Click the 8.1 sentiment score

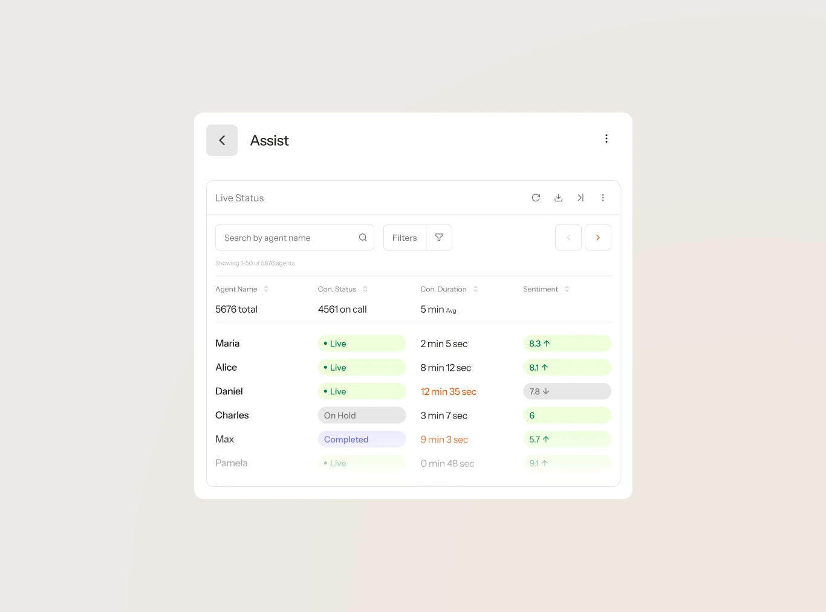[567, 368]
